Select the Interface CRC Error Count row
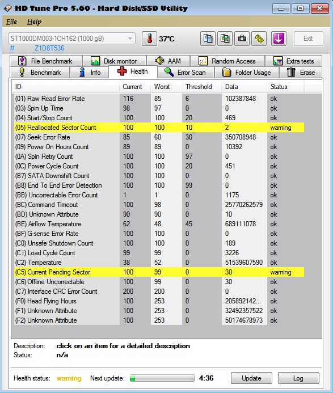This screenshot has height=393, width=333. 159,291
